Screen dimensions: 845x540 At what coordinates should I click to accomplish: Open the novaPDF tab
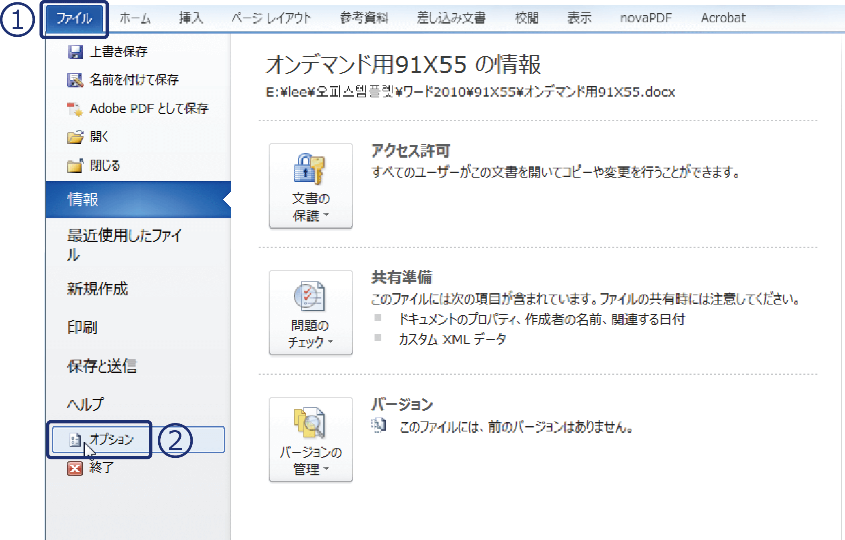[x=646, y=18]
